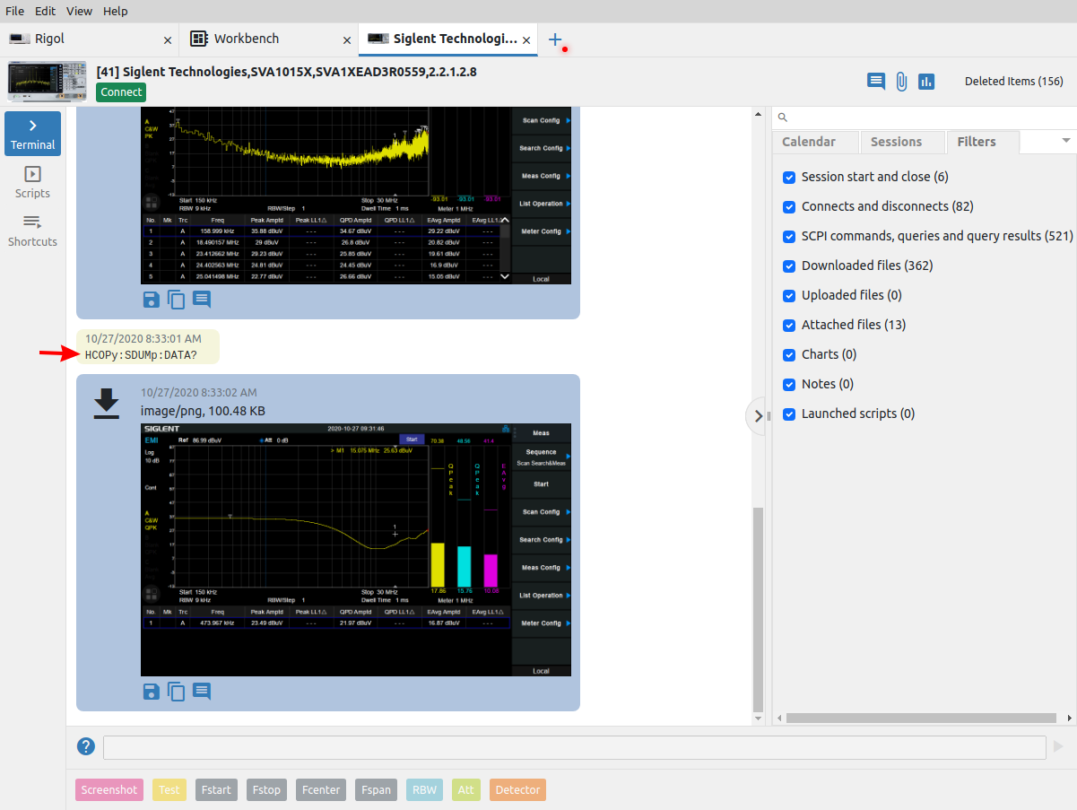Open the Scripts panel
1077x810 pixels.
point(32,182)
